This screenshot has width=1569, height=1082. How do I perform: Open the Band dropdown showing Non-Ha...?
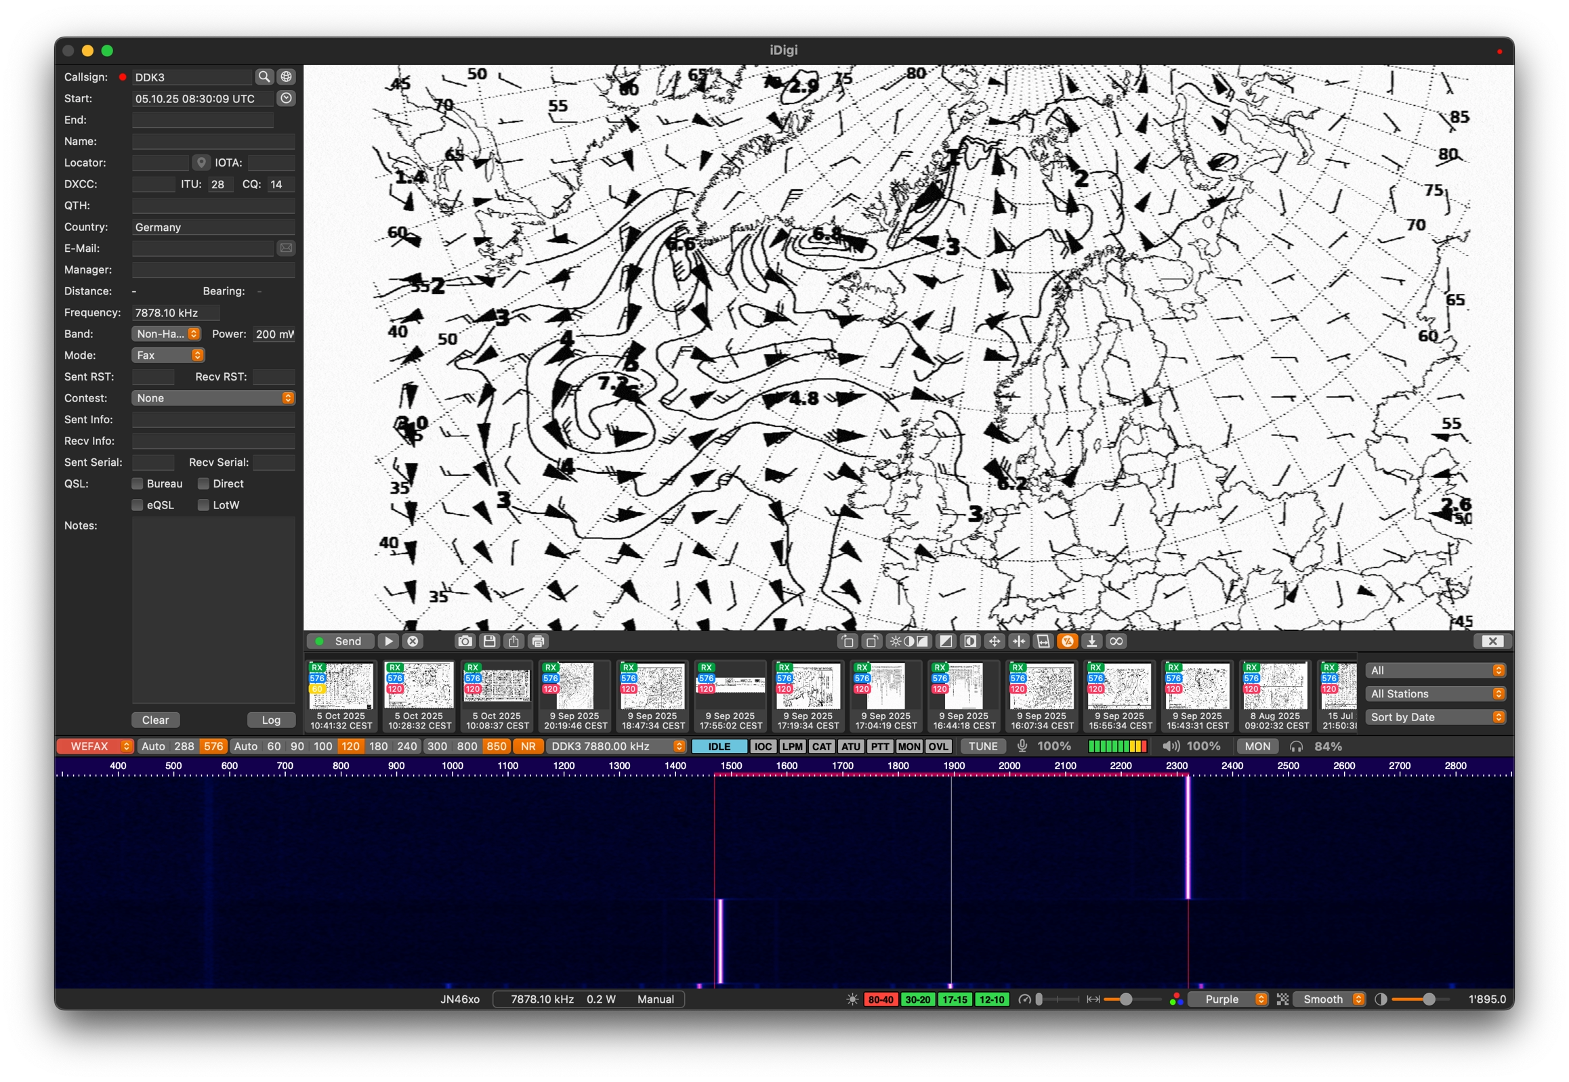[x=165, y=334]
